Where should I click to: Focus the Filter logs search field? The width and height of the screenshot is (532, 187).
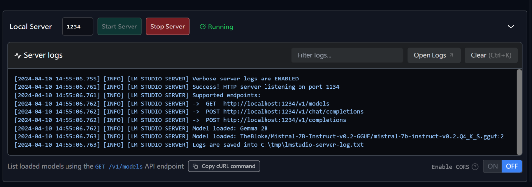347,55
